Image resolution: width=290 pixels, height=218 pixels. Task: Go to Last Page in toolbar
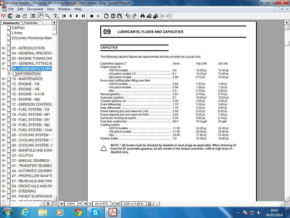(x=84, y=16)
